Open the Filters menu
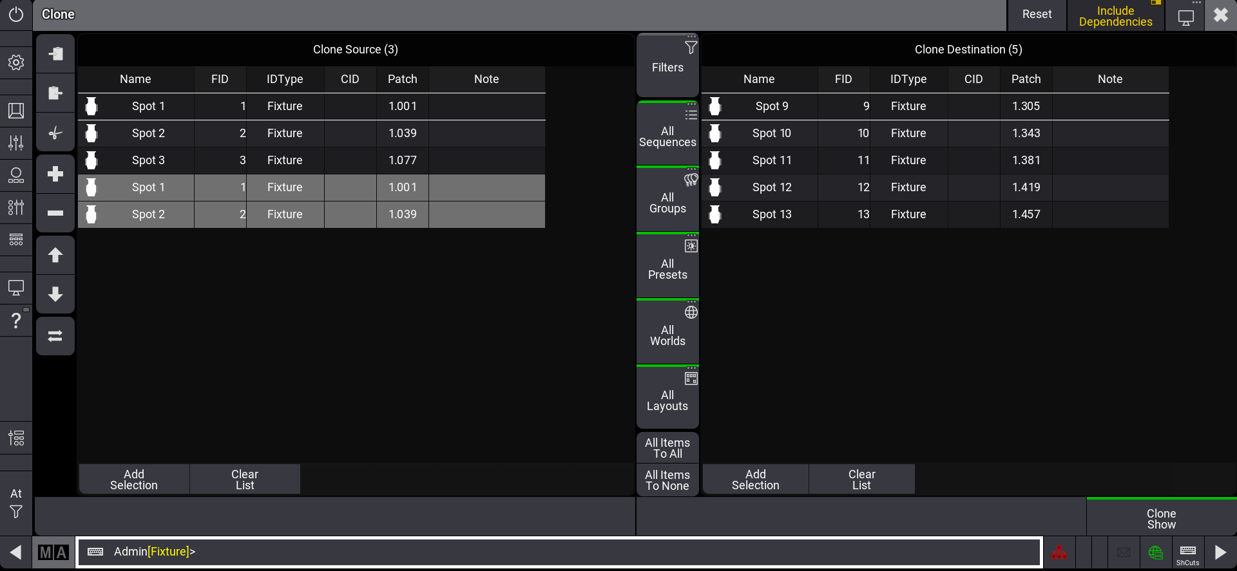The width and height of the screenshot is (1237, 571). (x=667, y=66)
